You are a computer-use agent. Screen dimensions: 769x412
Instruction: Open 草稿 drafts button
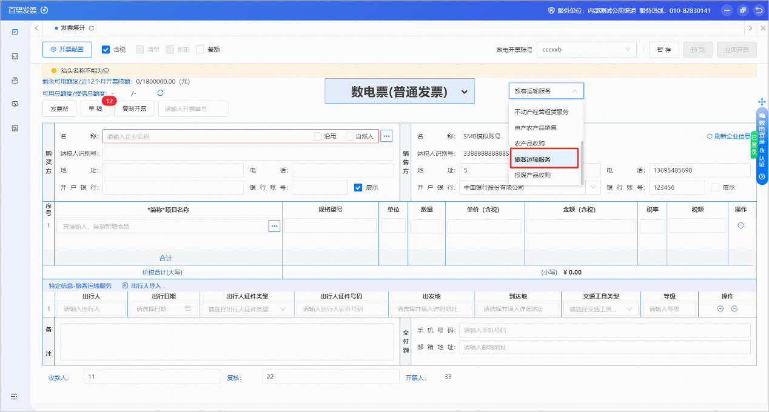[x=95, y=108]
